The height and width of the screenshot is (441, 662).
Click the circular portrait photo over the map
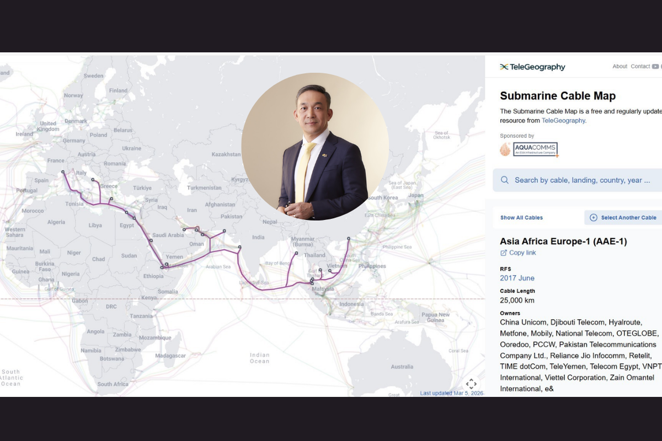[x=315, y=147]
